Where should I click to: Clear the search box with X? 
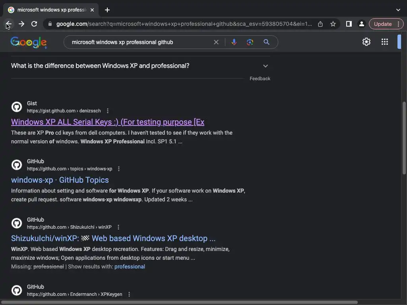[216, 42]
